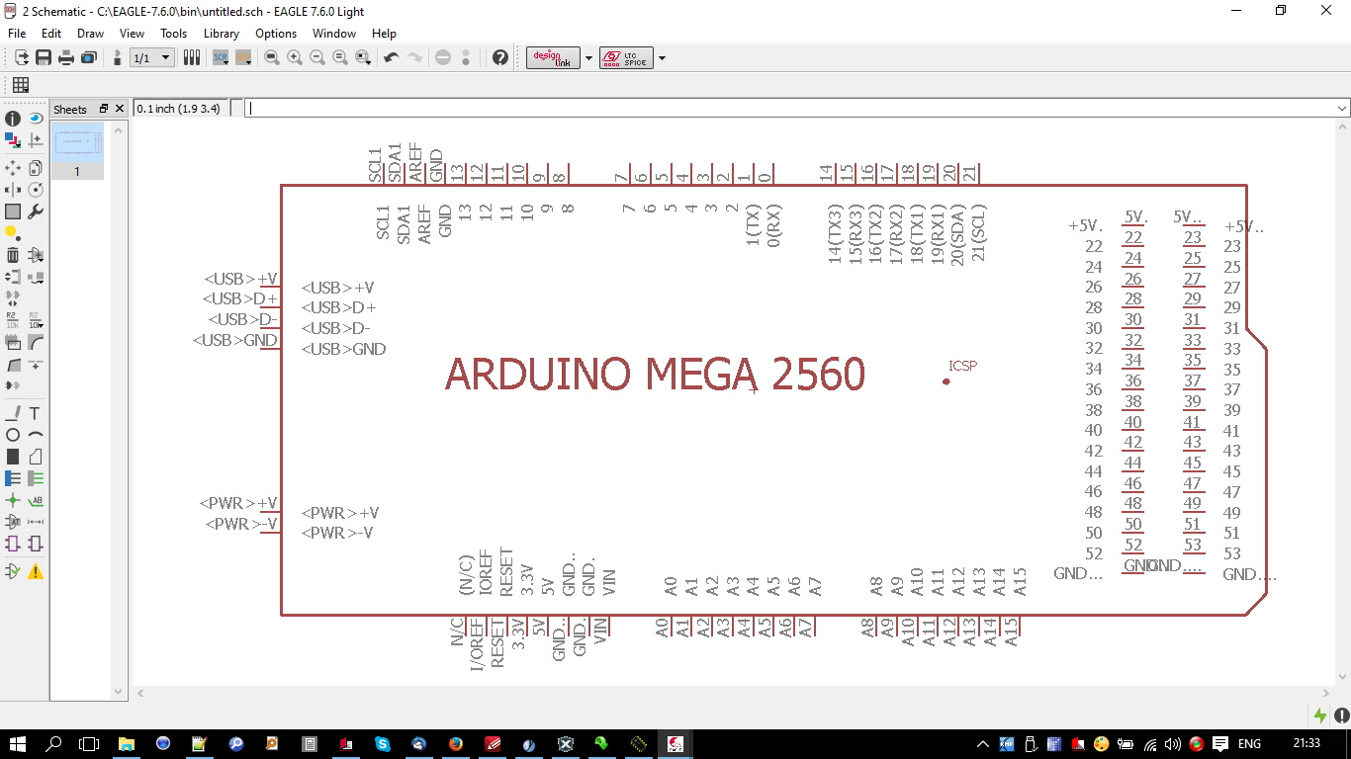Pick the Delete trash can tool

pyautogui.click(x=13, y=255)
